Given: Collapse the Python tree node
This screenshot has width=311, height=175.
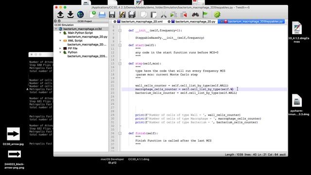Looking at the screenshot, I should pos(60,52).
